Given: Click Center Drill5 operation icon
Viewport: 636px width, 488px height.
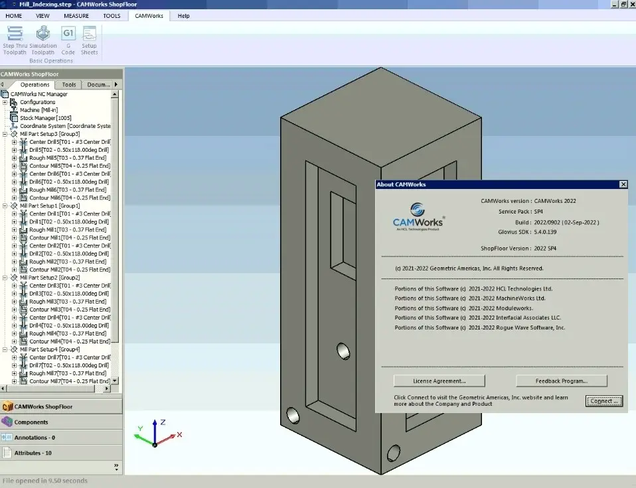Looking at the screenshot, I should coord(23,142).
